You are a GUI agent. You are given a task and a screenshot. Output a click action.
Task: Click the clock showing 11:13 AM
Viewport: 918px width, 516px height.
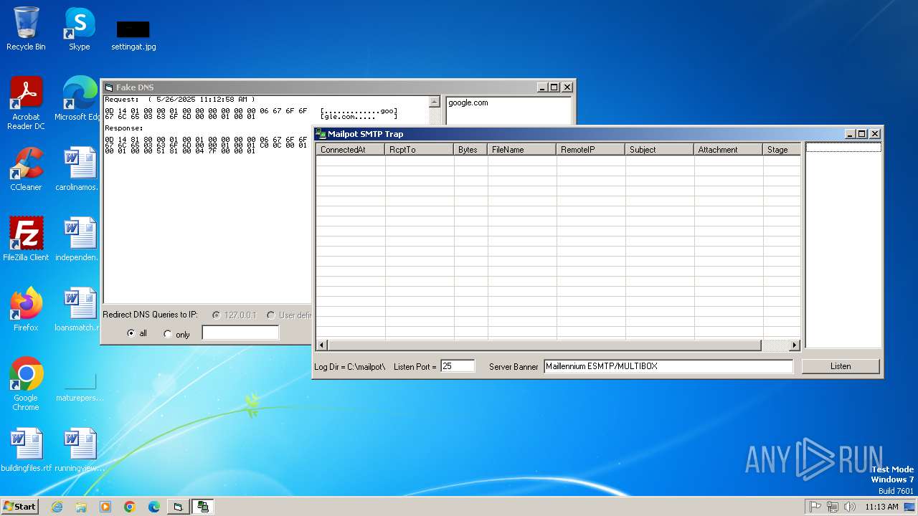tap(881, 507)
